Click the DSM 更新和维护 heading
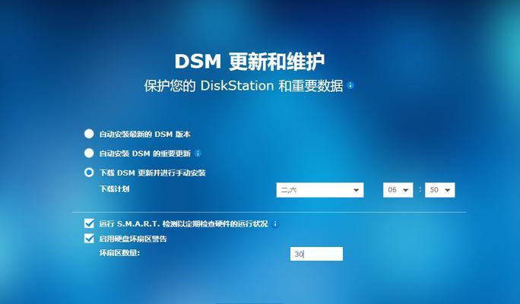Viewport: 520px width, 304px height. (249, 62)
